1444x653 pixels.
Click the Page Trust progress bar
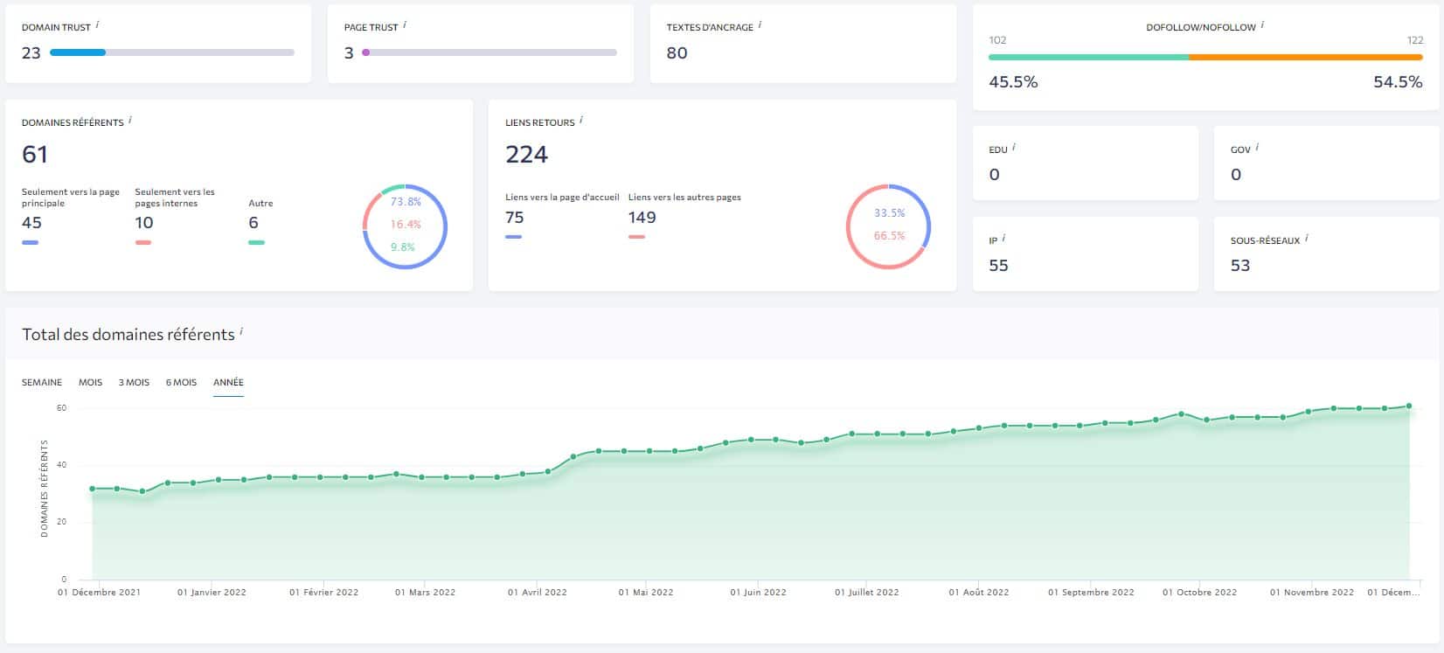[489, 52]
